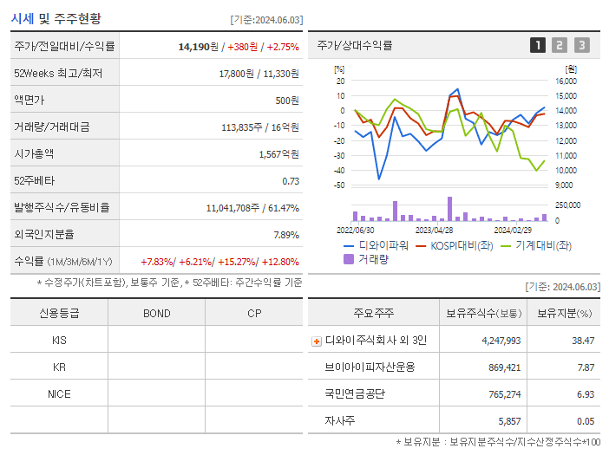Click the +2.75% change value
The height and width of the screenshot is (455, 609).
pos(283,47)
